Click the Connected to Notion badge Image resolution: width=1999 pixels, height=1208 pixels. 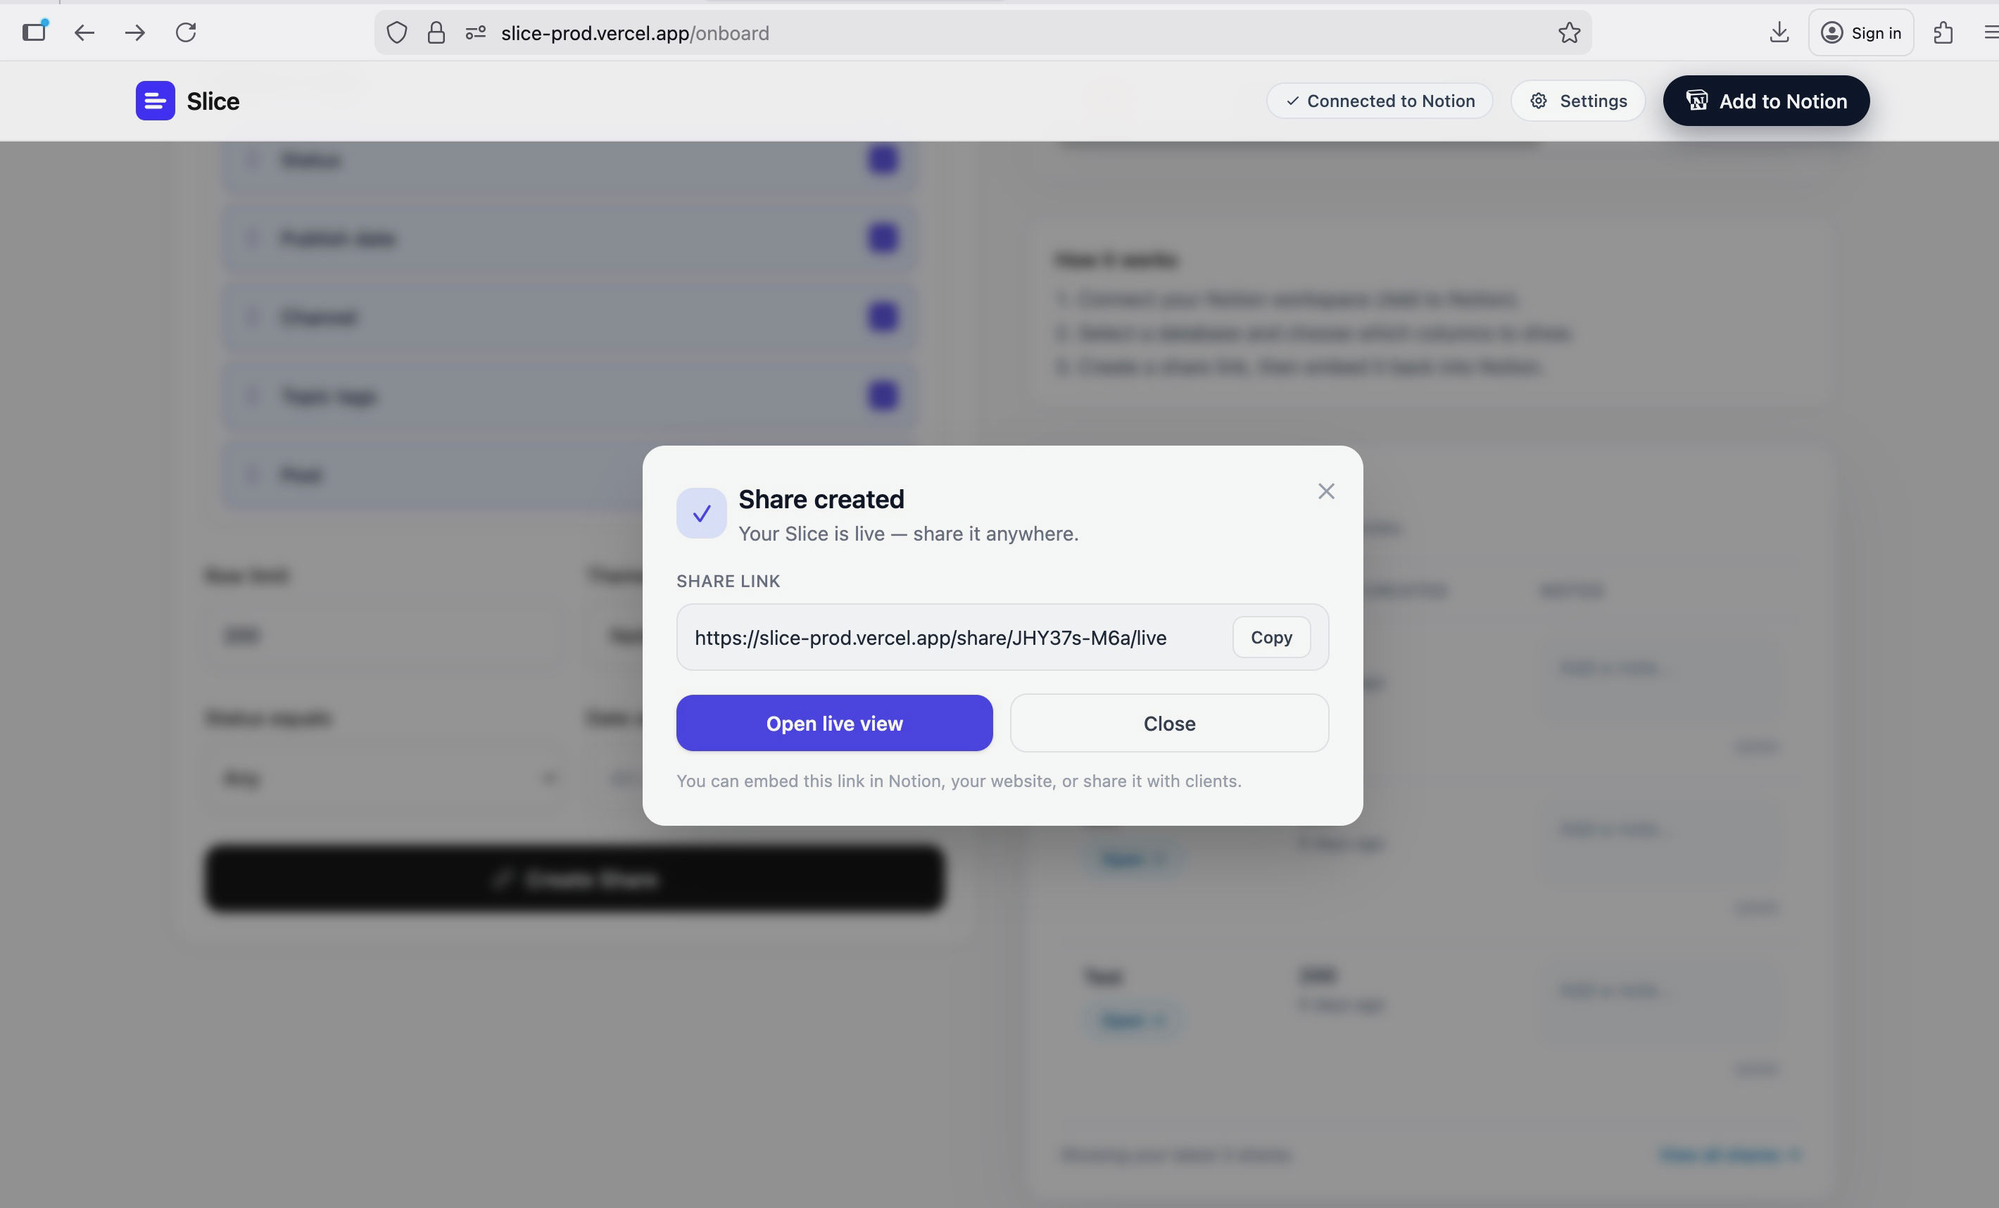click(x=1380, y=101)
